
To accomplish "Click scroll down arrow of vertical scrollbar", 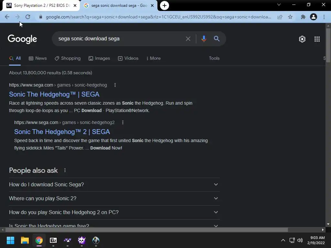I will (x=328, y=224).
